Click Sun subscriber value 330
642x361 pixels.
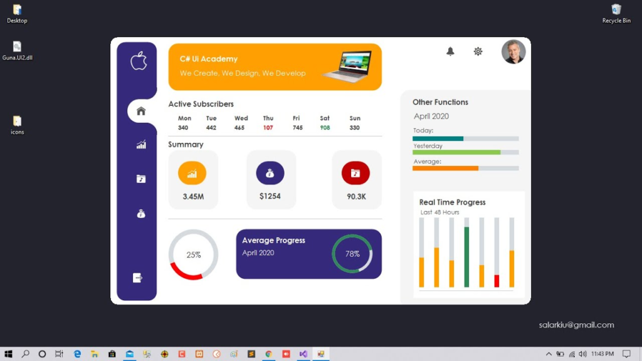pyautogui.click(x=355, y=128)
